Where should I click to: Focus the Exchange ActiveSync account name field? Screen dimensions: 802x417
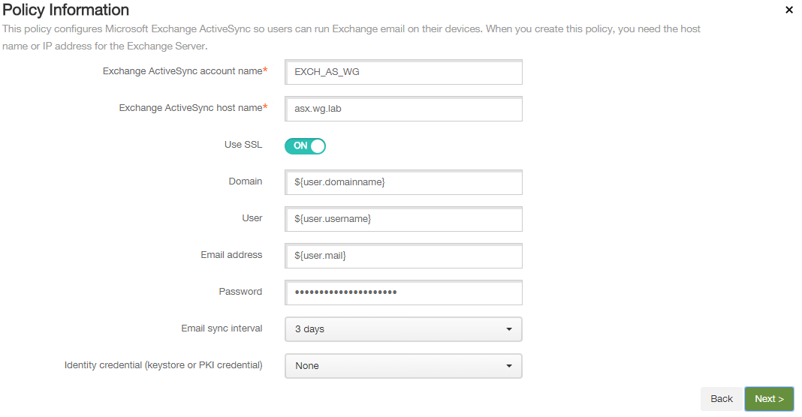(403, 72)
